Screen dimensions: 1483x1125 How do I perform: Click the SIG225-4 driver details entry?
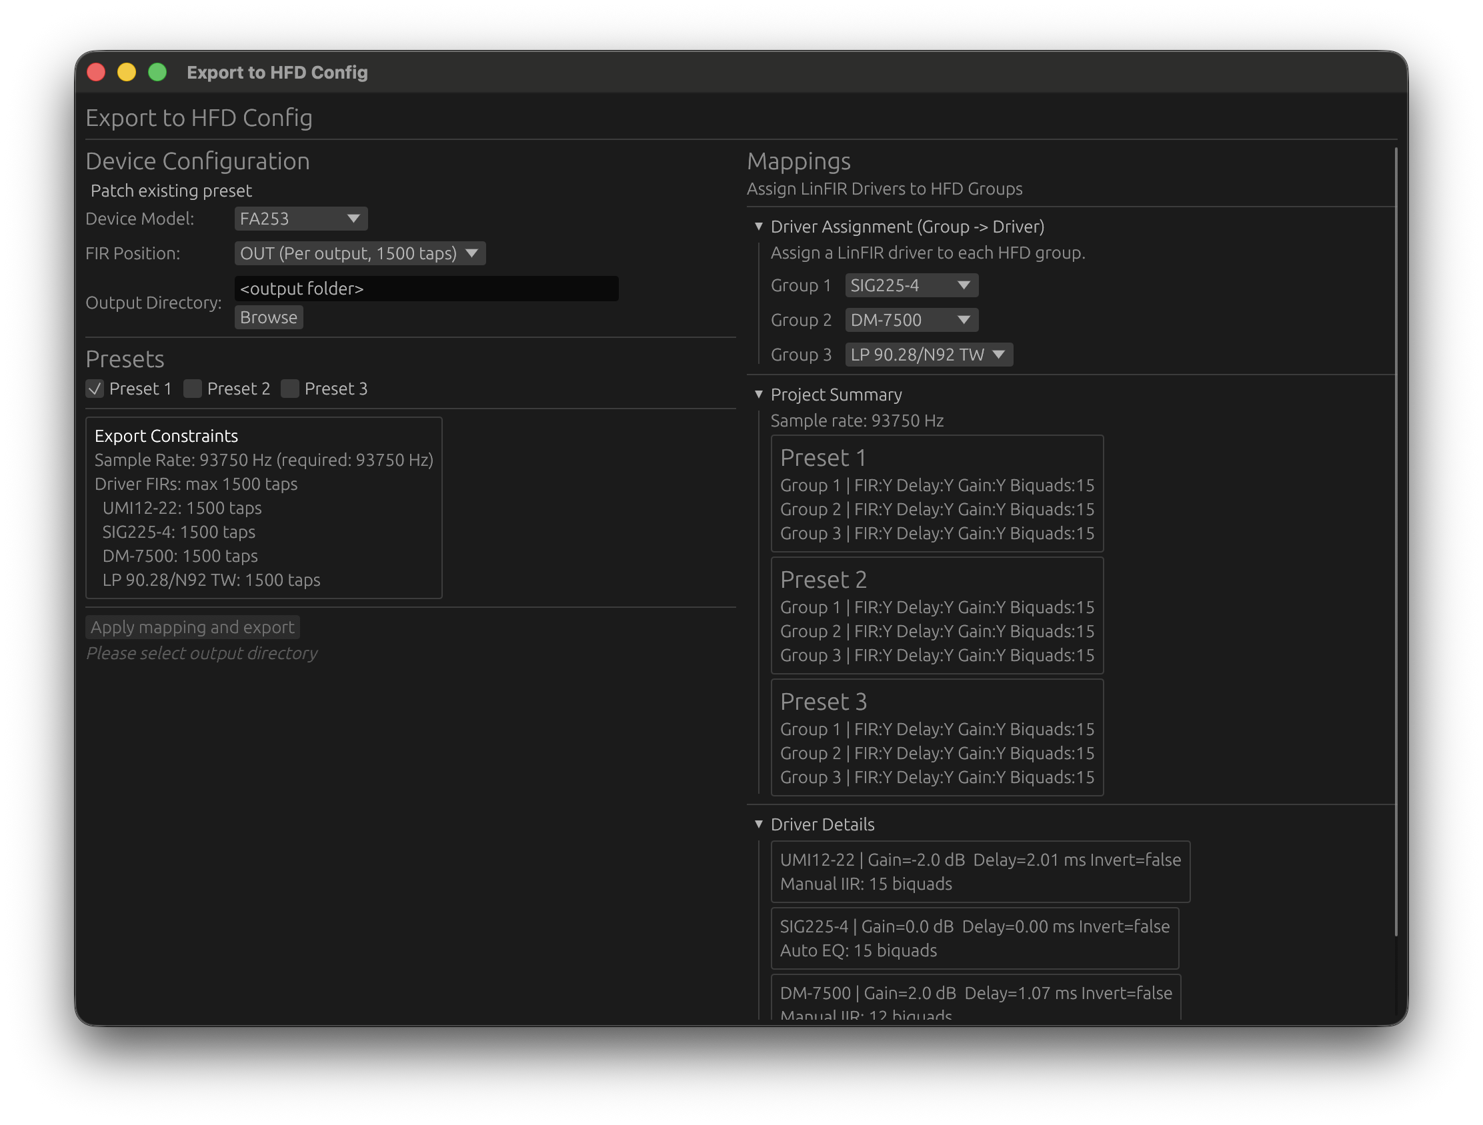pos(975,938)
